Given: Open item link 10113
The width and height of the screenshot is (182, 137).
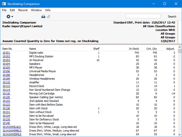Looking at the screenshot, I should (6, 86).
